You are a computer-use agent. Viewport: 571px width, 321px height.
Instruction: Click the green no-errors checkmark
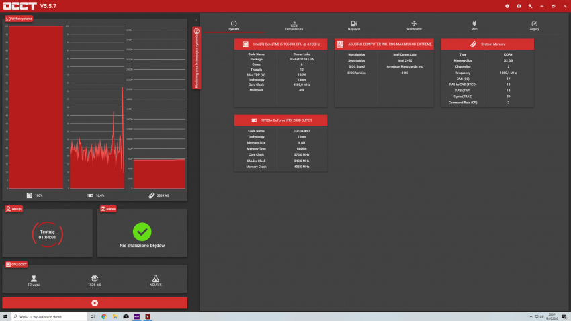point(142,232)
